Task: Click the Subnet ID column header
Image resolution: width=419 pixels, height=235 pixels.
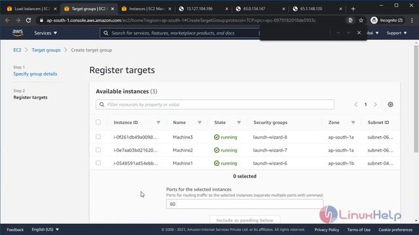Action: 378,122
